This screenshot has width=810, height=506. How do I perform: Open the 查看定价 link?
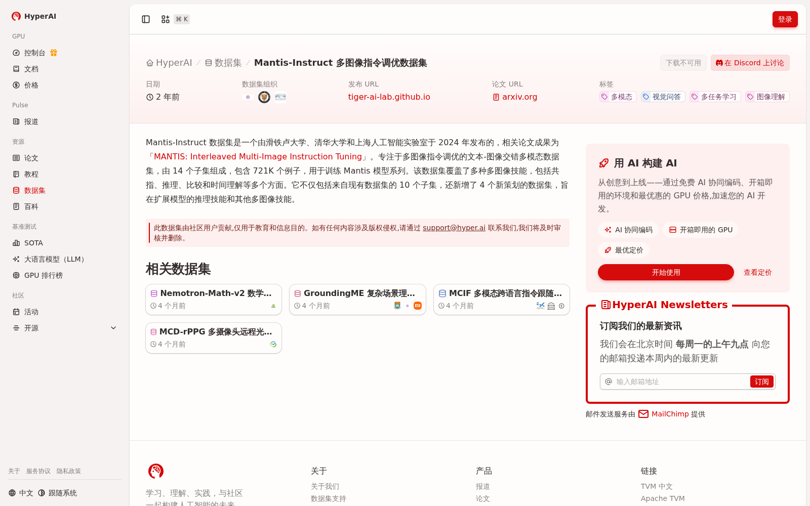[757, 272]
